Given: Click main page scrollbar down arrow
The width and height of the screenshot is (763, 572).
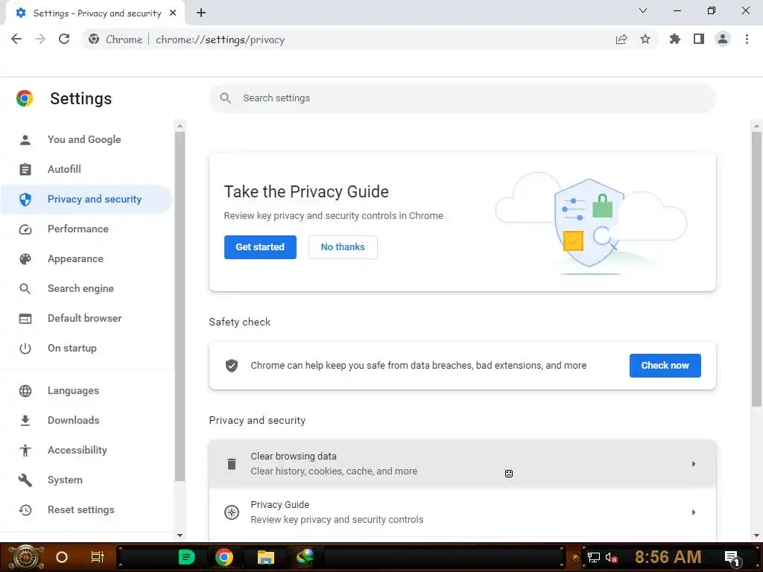Looking at the screenshot, I should 757,536.
